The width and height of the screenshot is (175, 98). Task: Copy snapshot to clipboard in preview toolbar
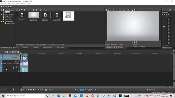(x=132, y=10)
